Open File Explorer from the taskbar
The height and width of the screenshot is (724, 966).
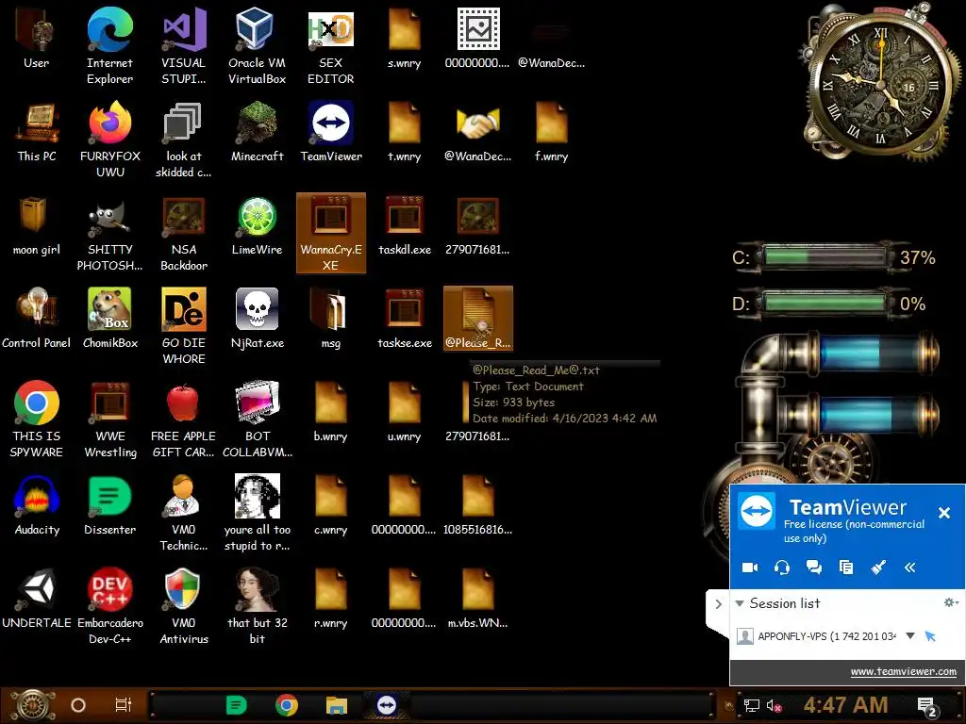(337, 705)
